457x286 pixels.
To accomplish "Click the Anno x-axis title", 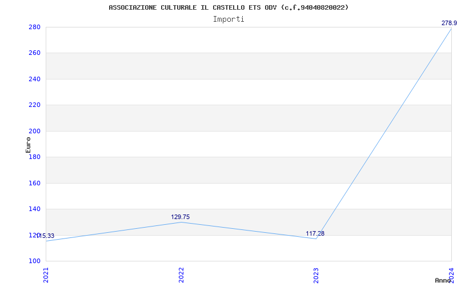I will tap(443, 280).
